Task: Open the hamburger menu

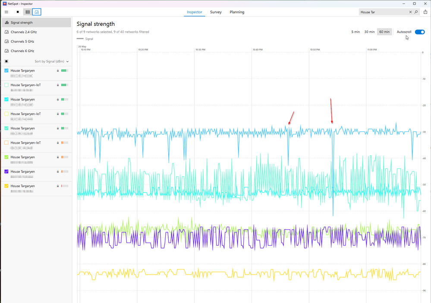Action: 6,12
